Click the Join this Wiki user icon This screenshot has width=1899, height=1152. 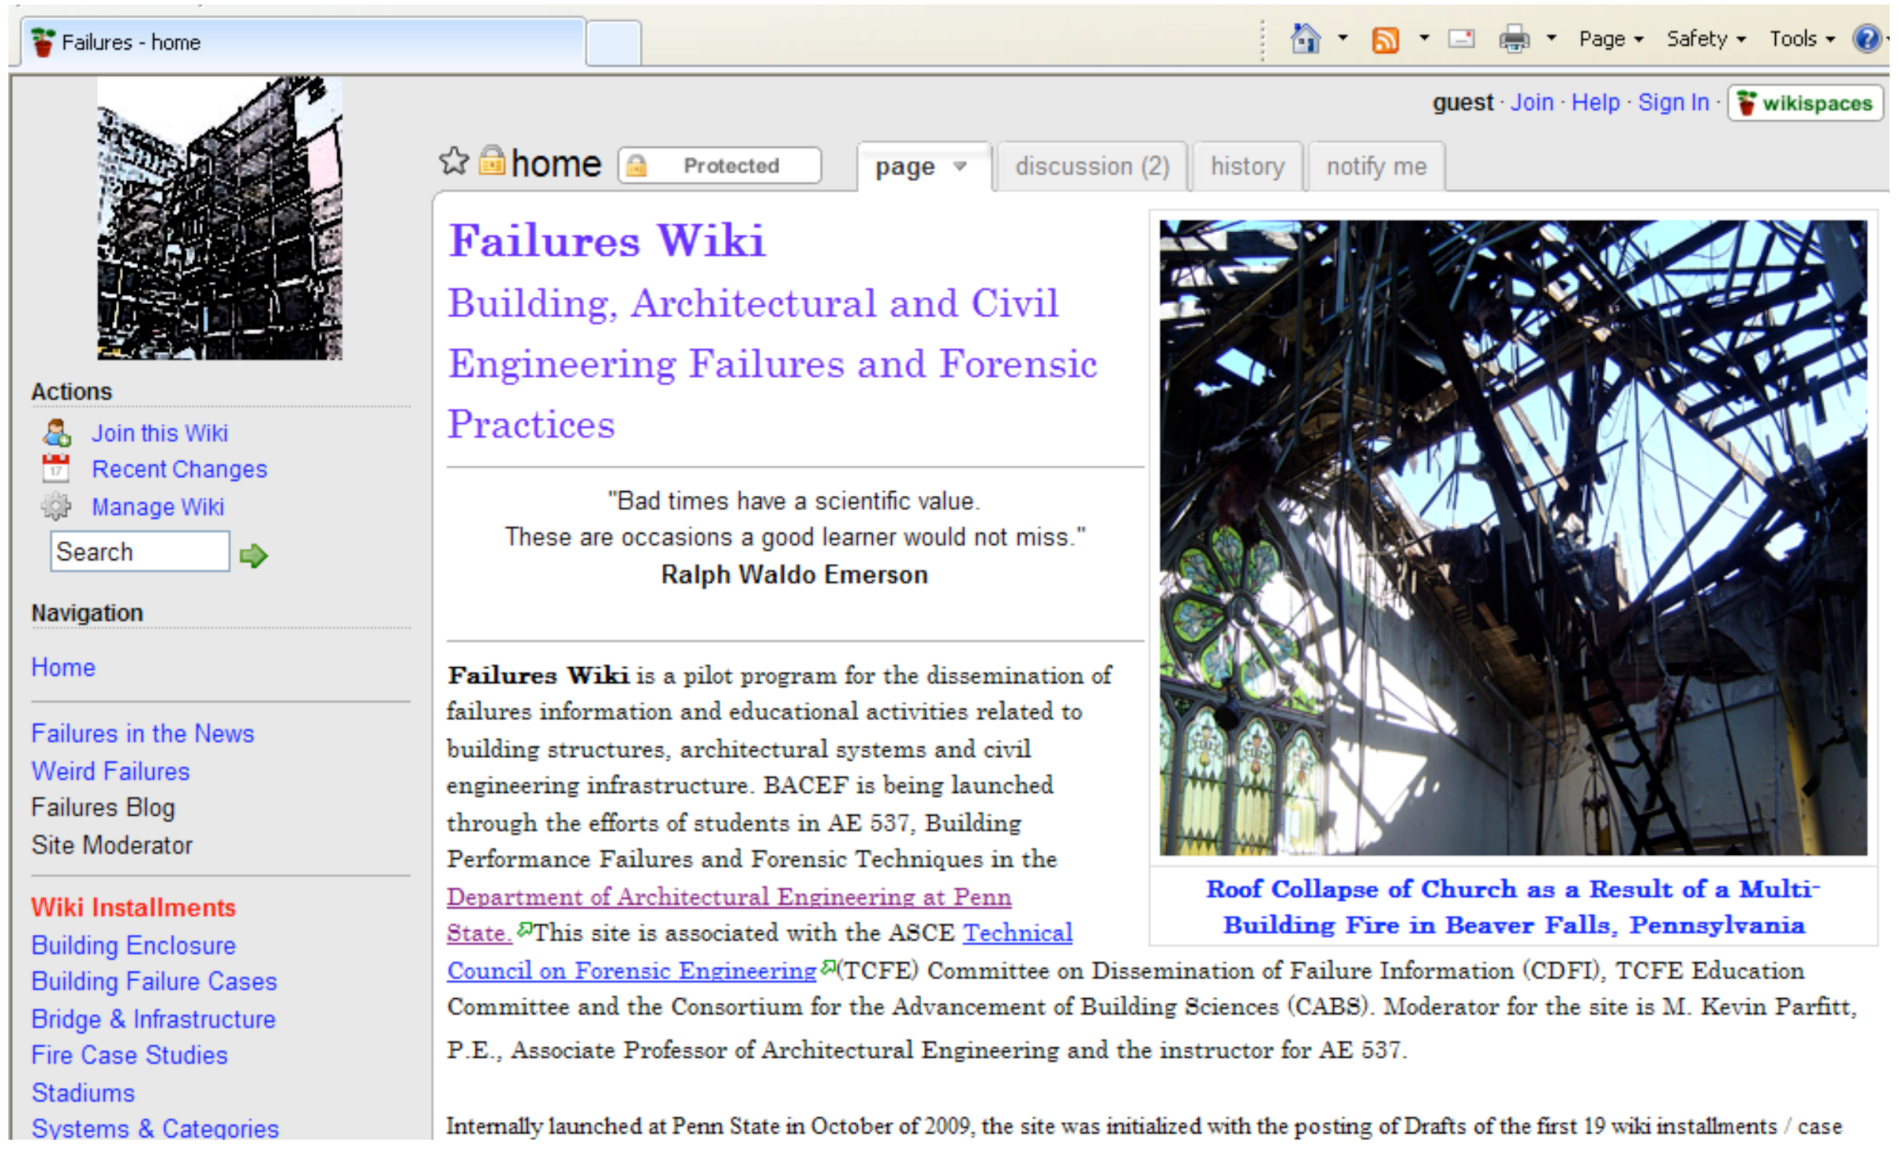(56, 433)
